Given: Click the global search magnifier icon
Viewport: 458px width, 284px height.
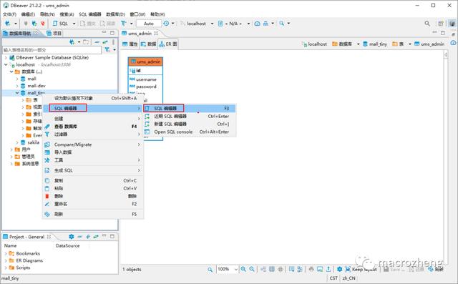Looking at the screenshot, I should 427,24.
